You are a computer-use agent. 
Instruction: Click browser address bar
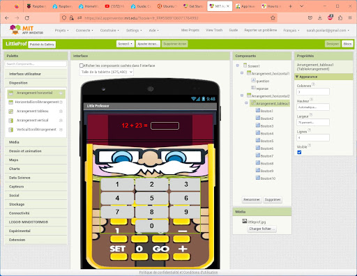coord(169,18)
